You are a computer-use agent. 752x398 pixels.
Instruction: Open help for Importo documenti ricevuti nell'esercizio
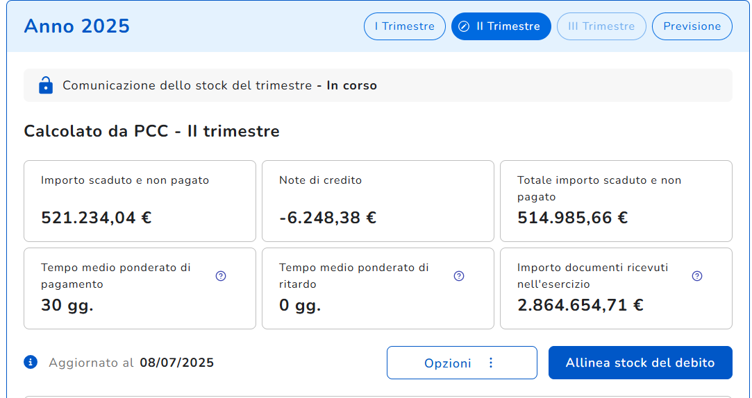[697, 276]
